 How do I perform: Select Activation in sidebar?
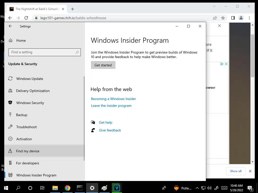tap(44, 139)
